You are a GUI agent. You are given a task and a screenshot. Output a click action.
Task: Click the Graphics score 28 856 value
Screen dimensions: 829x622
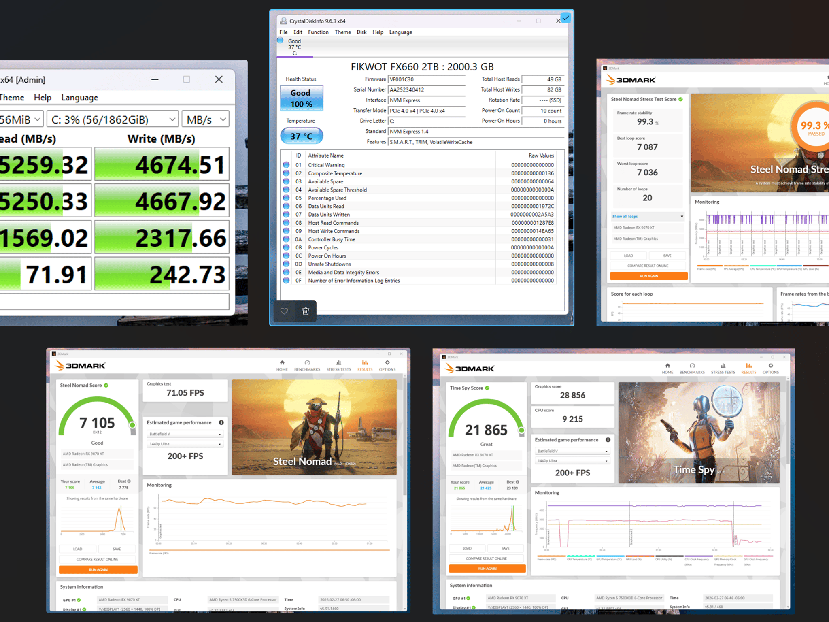(572, 395)
